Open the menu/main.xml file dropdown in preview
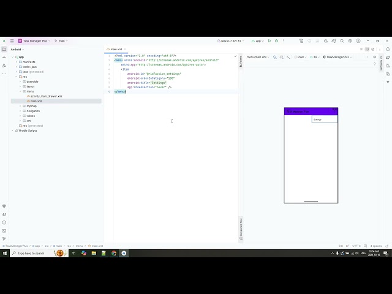 pos(258,57)
